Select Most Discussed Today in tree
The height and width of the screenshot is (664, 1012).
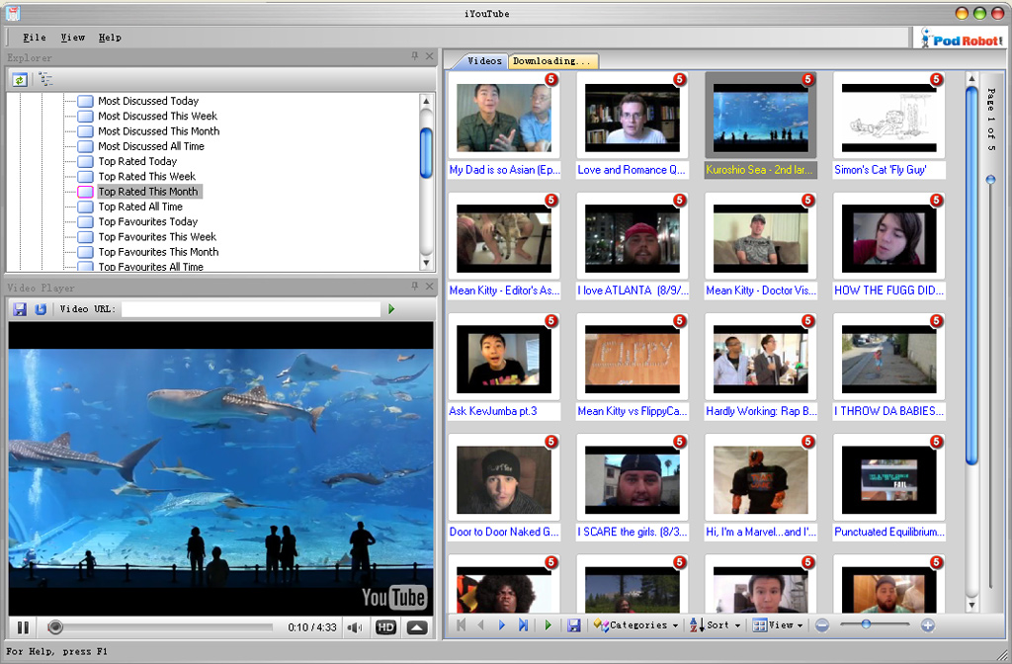pos(148,101)
